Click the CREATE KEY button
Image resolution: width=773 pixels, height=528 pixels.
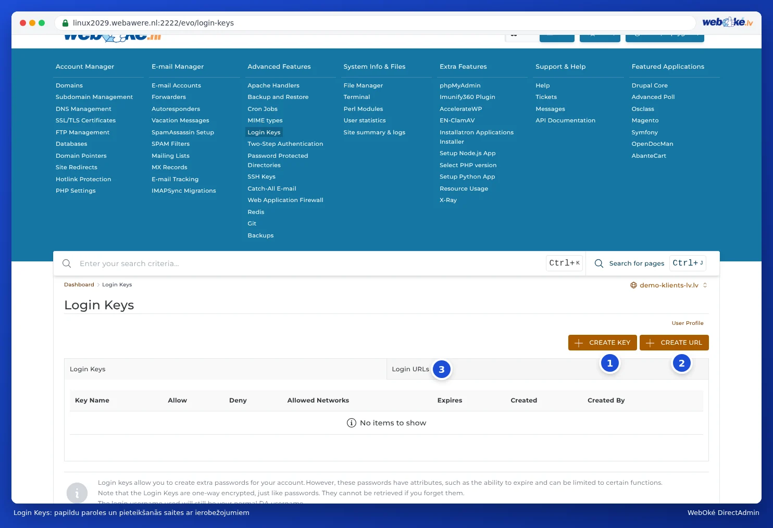[x=603, y=343]
